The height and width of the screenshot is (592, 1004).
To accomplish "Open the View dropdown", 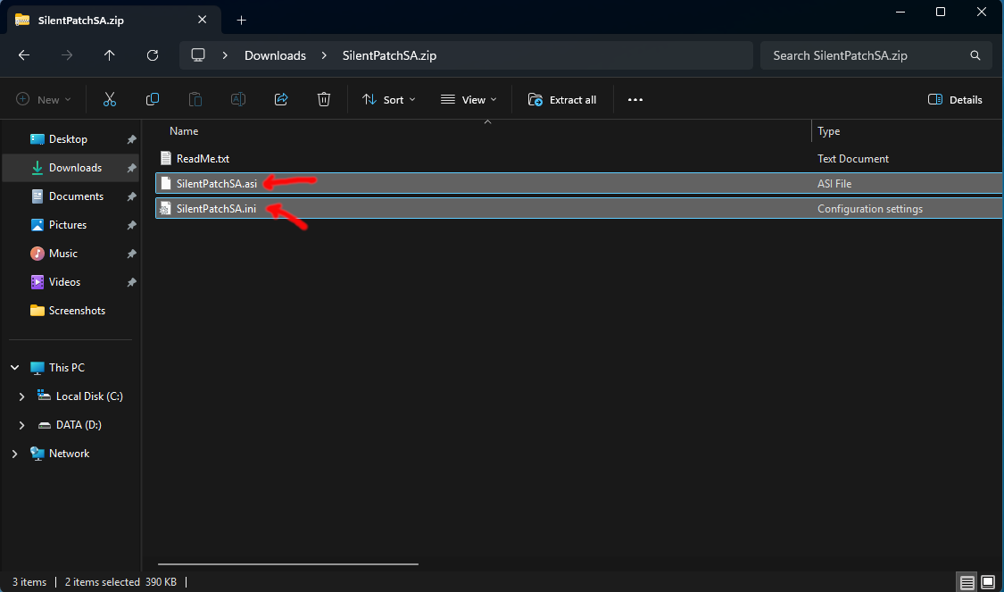I will point(469,99).
